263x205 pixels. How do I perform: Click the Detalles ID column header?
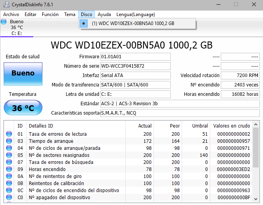(76, 126)
